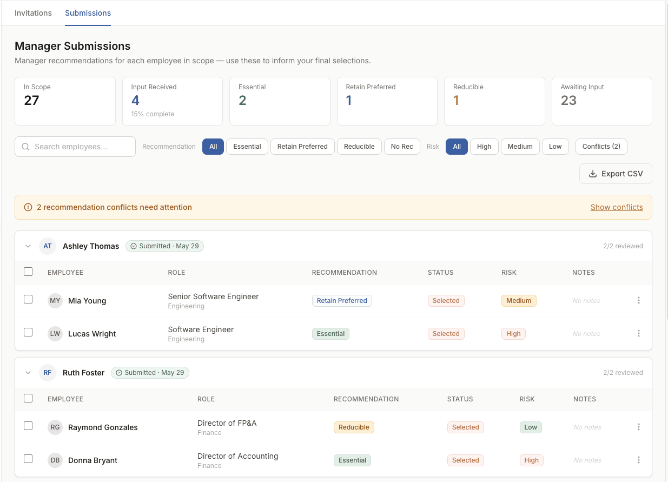The width and height of the screenshot is (668, 482).
Task: Select the checkbox for Mia Young
Action: [x=28, y=299]
